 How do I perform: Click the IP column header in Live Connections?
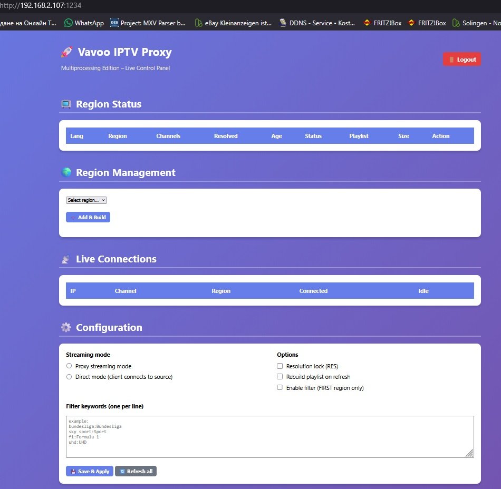click(73, 291)
